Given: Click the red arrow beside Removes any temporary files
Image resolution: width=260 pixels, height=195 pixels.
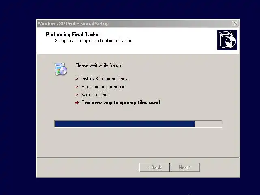Looking at the screenshot, I should (x=77, y=103).
